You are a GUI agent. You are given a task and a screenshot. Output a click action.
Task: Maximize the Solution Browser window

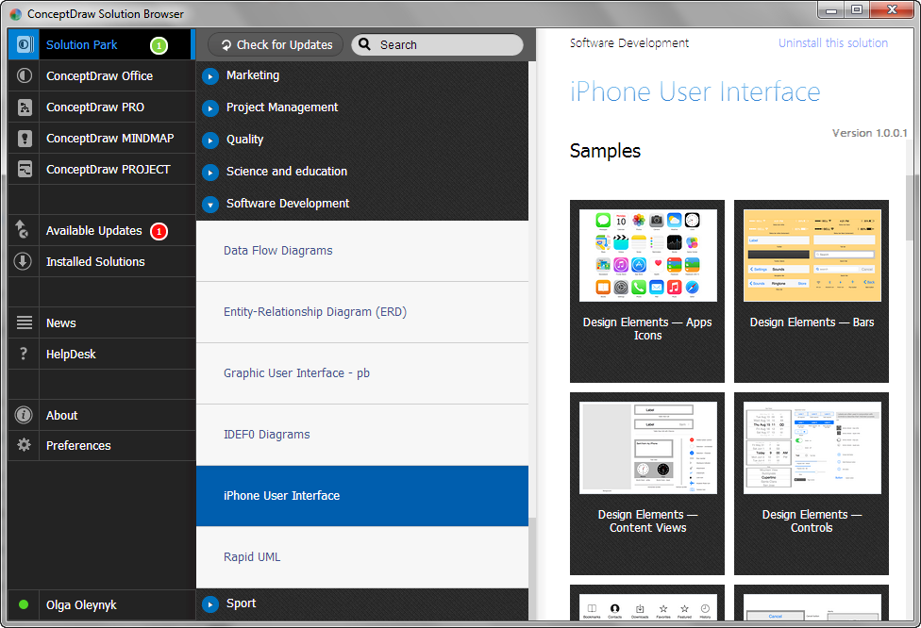click(x=857, y=9)
